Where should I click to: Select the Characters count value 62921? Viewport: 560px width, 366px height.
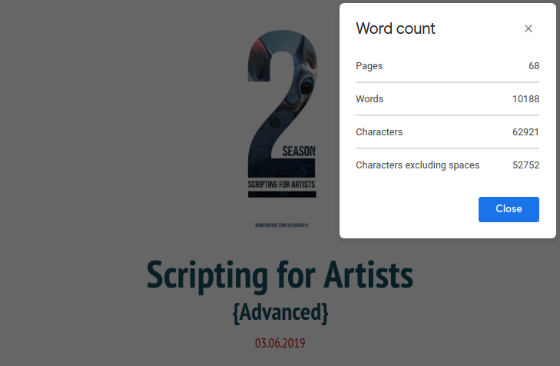tap(525, 132)
